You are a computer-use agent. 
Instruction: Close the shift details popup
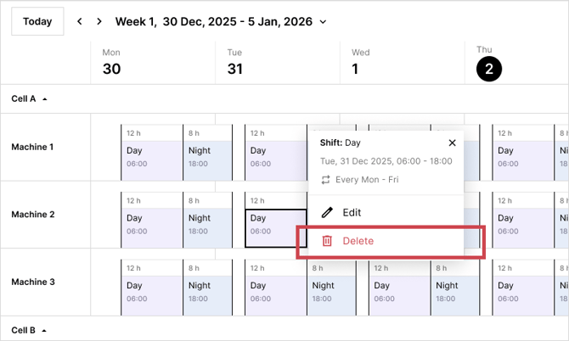coord(452,143)
